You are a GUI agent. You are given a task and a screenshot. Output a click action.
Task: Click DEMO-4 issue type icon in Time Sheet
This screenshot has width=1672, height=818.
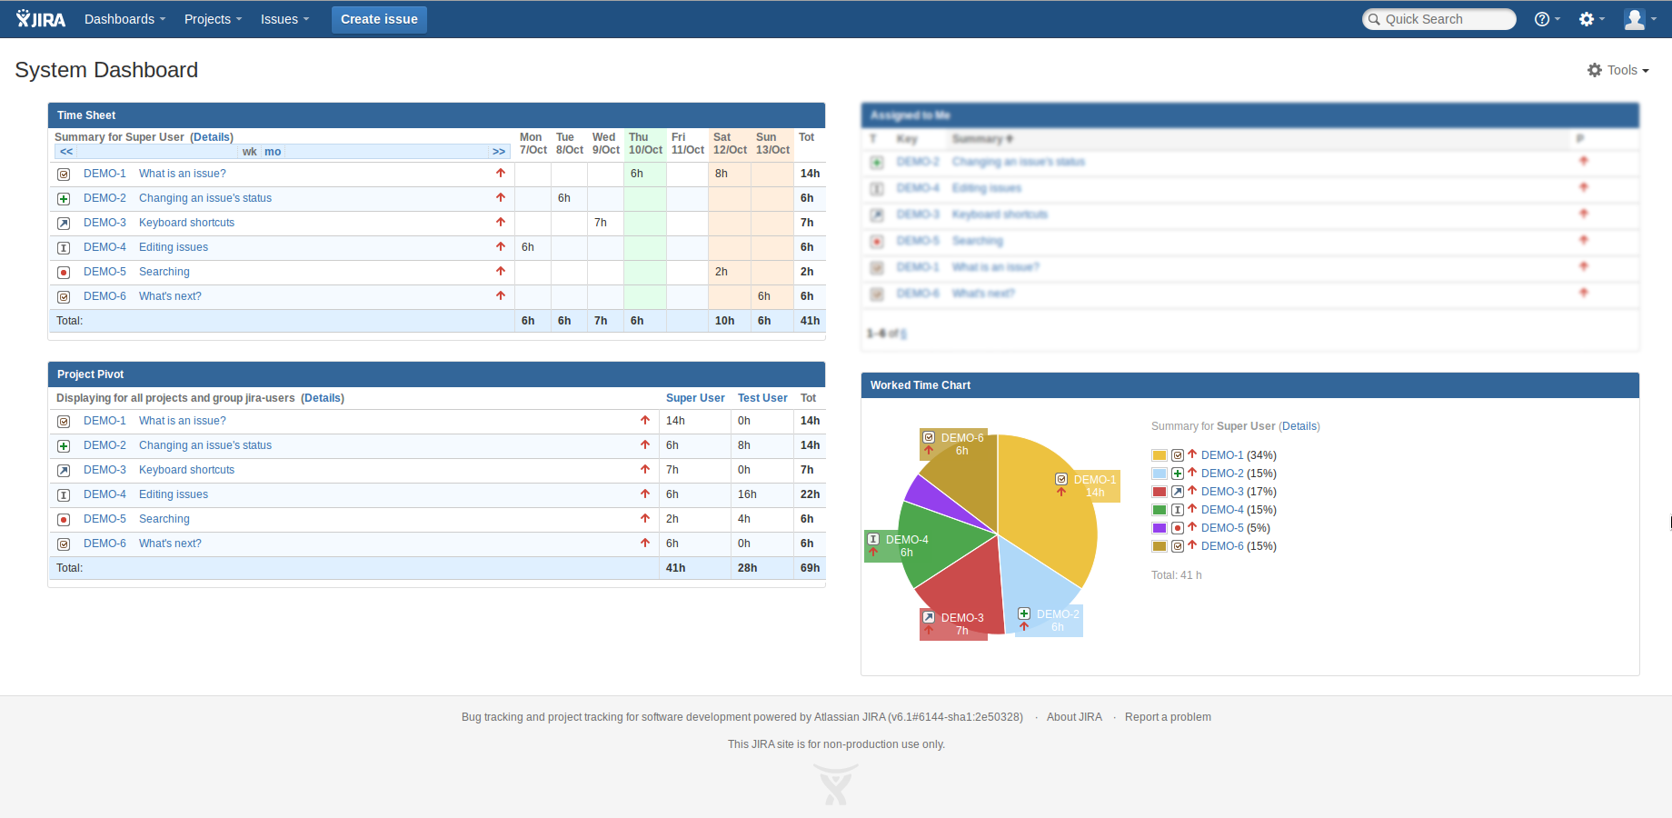click(x=64, y=247)
